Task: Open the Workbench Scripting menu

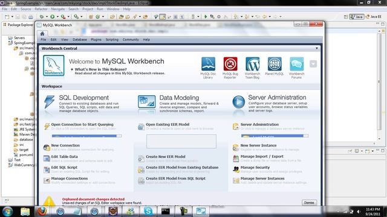Action: [x=112, y=40]
